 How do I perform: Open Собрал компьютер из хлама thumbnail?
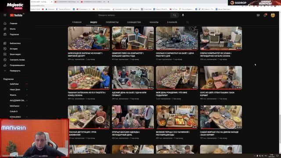221,38
